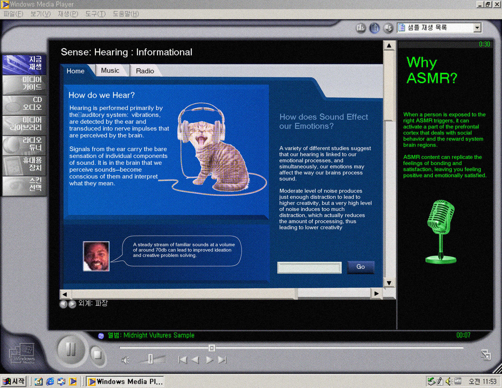Click the search field beside Go
Image resolution: width=502 pixels, height=388 pixels.
(309, 268)
